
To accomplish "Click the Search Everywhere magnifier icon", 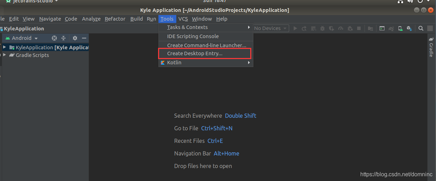I will pyautogui.click(x=421, y=28).
